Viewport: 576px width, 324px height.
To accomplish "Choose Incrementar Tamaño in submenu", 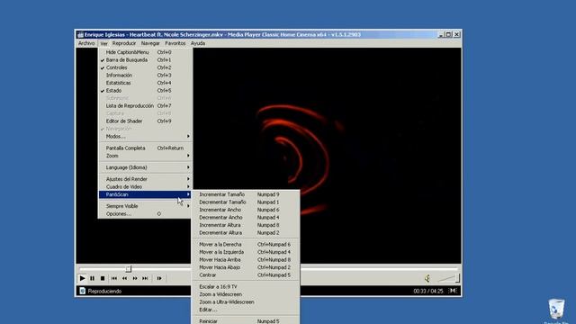I will click(246, 194).
